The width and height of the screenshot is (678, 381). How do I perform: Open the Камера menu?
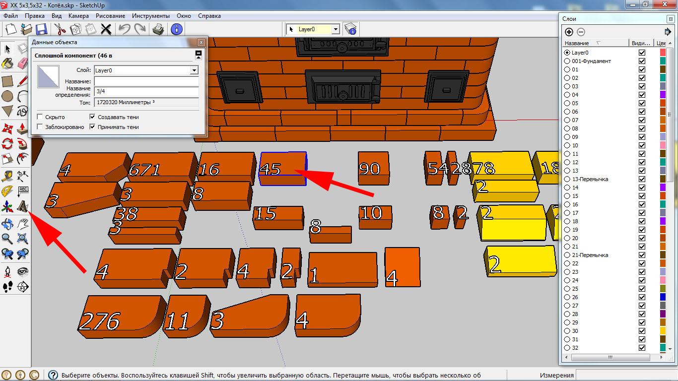click(78, 16)
